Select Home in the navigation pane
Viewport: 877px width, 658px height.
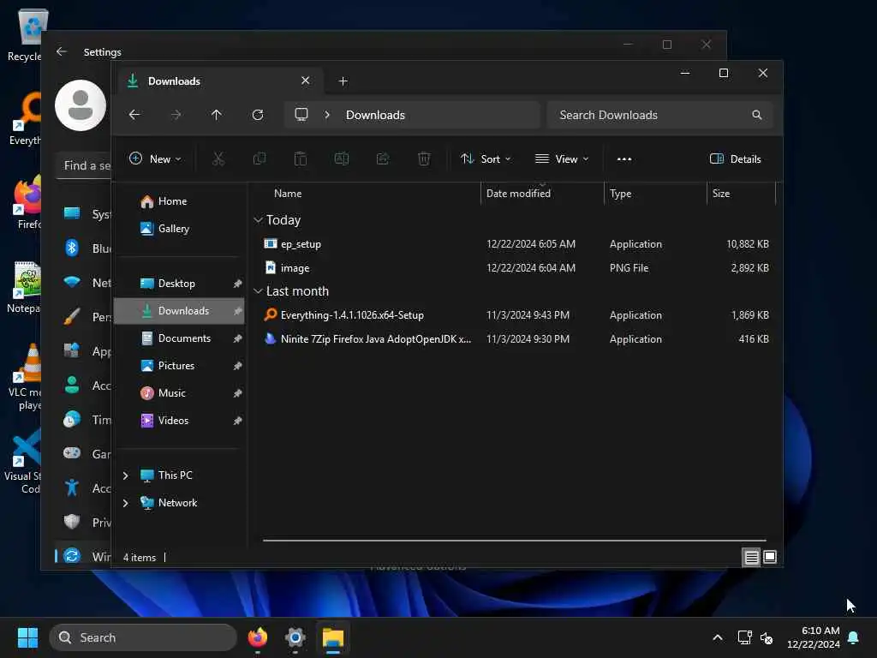click(x=164, y=201)
